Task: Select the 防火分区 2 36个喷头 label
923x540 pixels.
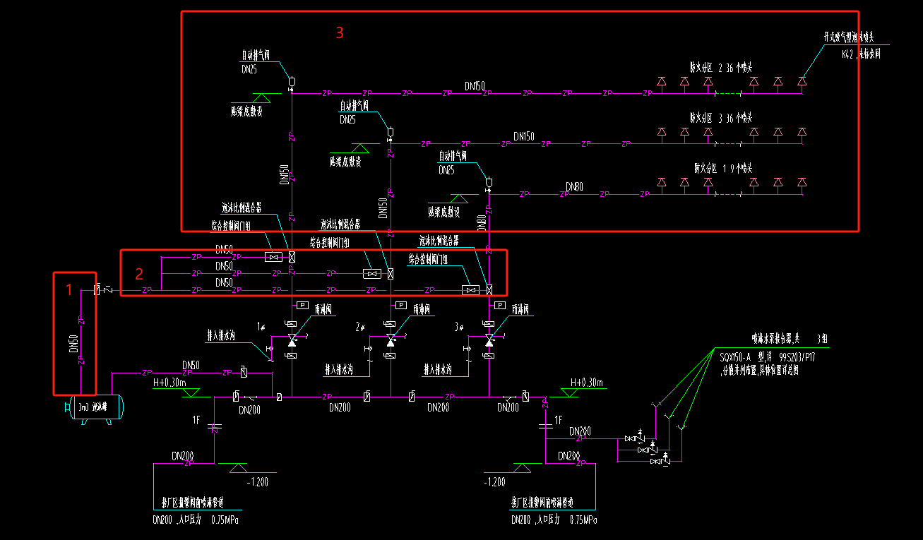Action: click(x=720, y=67)
